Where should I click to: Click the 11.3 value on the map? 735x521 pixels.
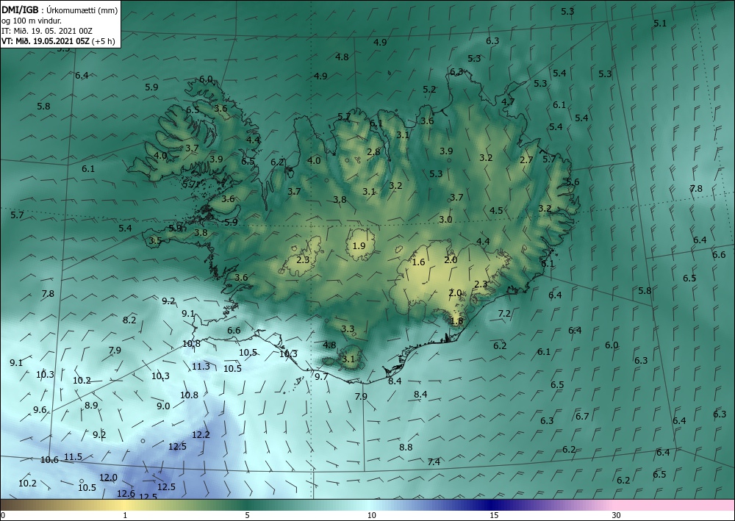click(x=201, y=367)
